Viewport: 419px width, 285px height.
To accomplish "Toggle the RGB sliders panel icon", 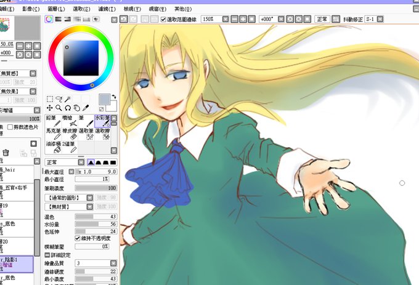I will tap(59, 19).
